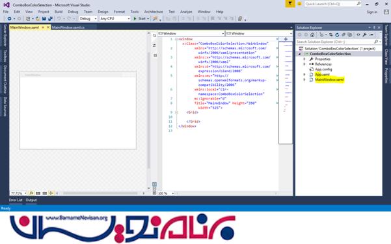Open Properties via wrench icon in Solution Explorer toolbar
Viewport: 391px width, 244px height.
(364, 34)
